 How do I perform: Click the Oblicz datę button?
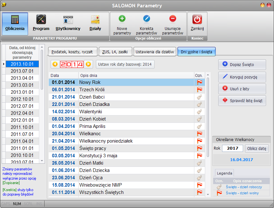257,149
